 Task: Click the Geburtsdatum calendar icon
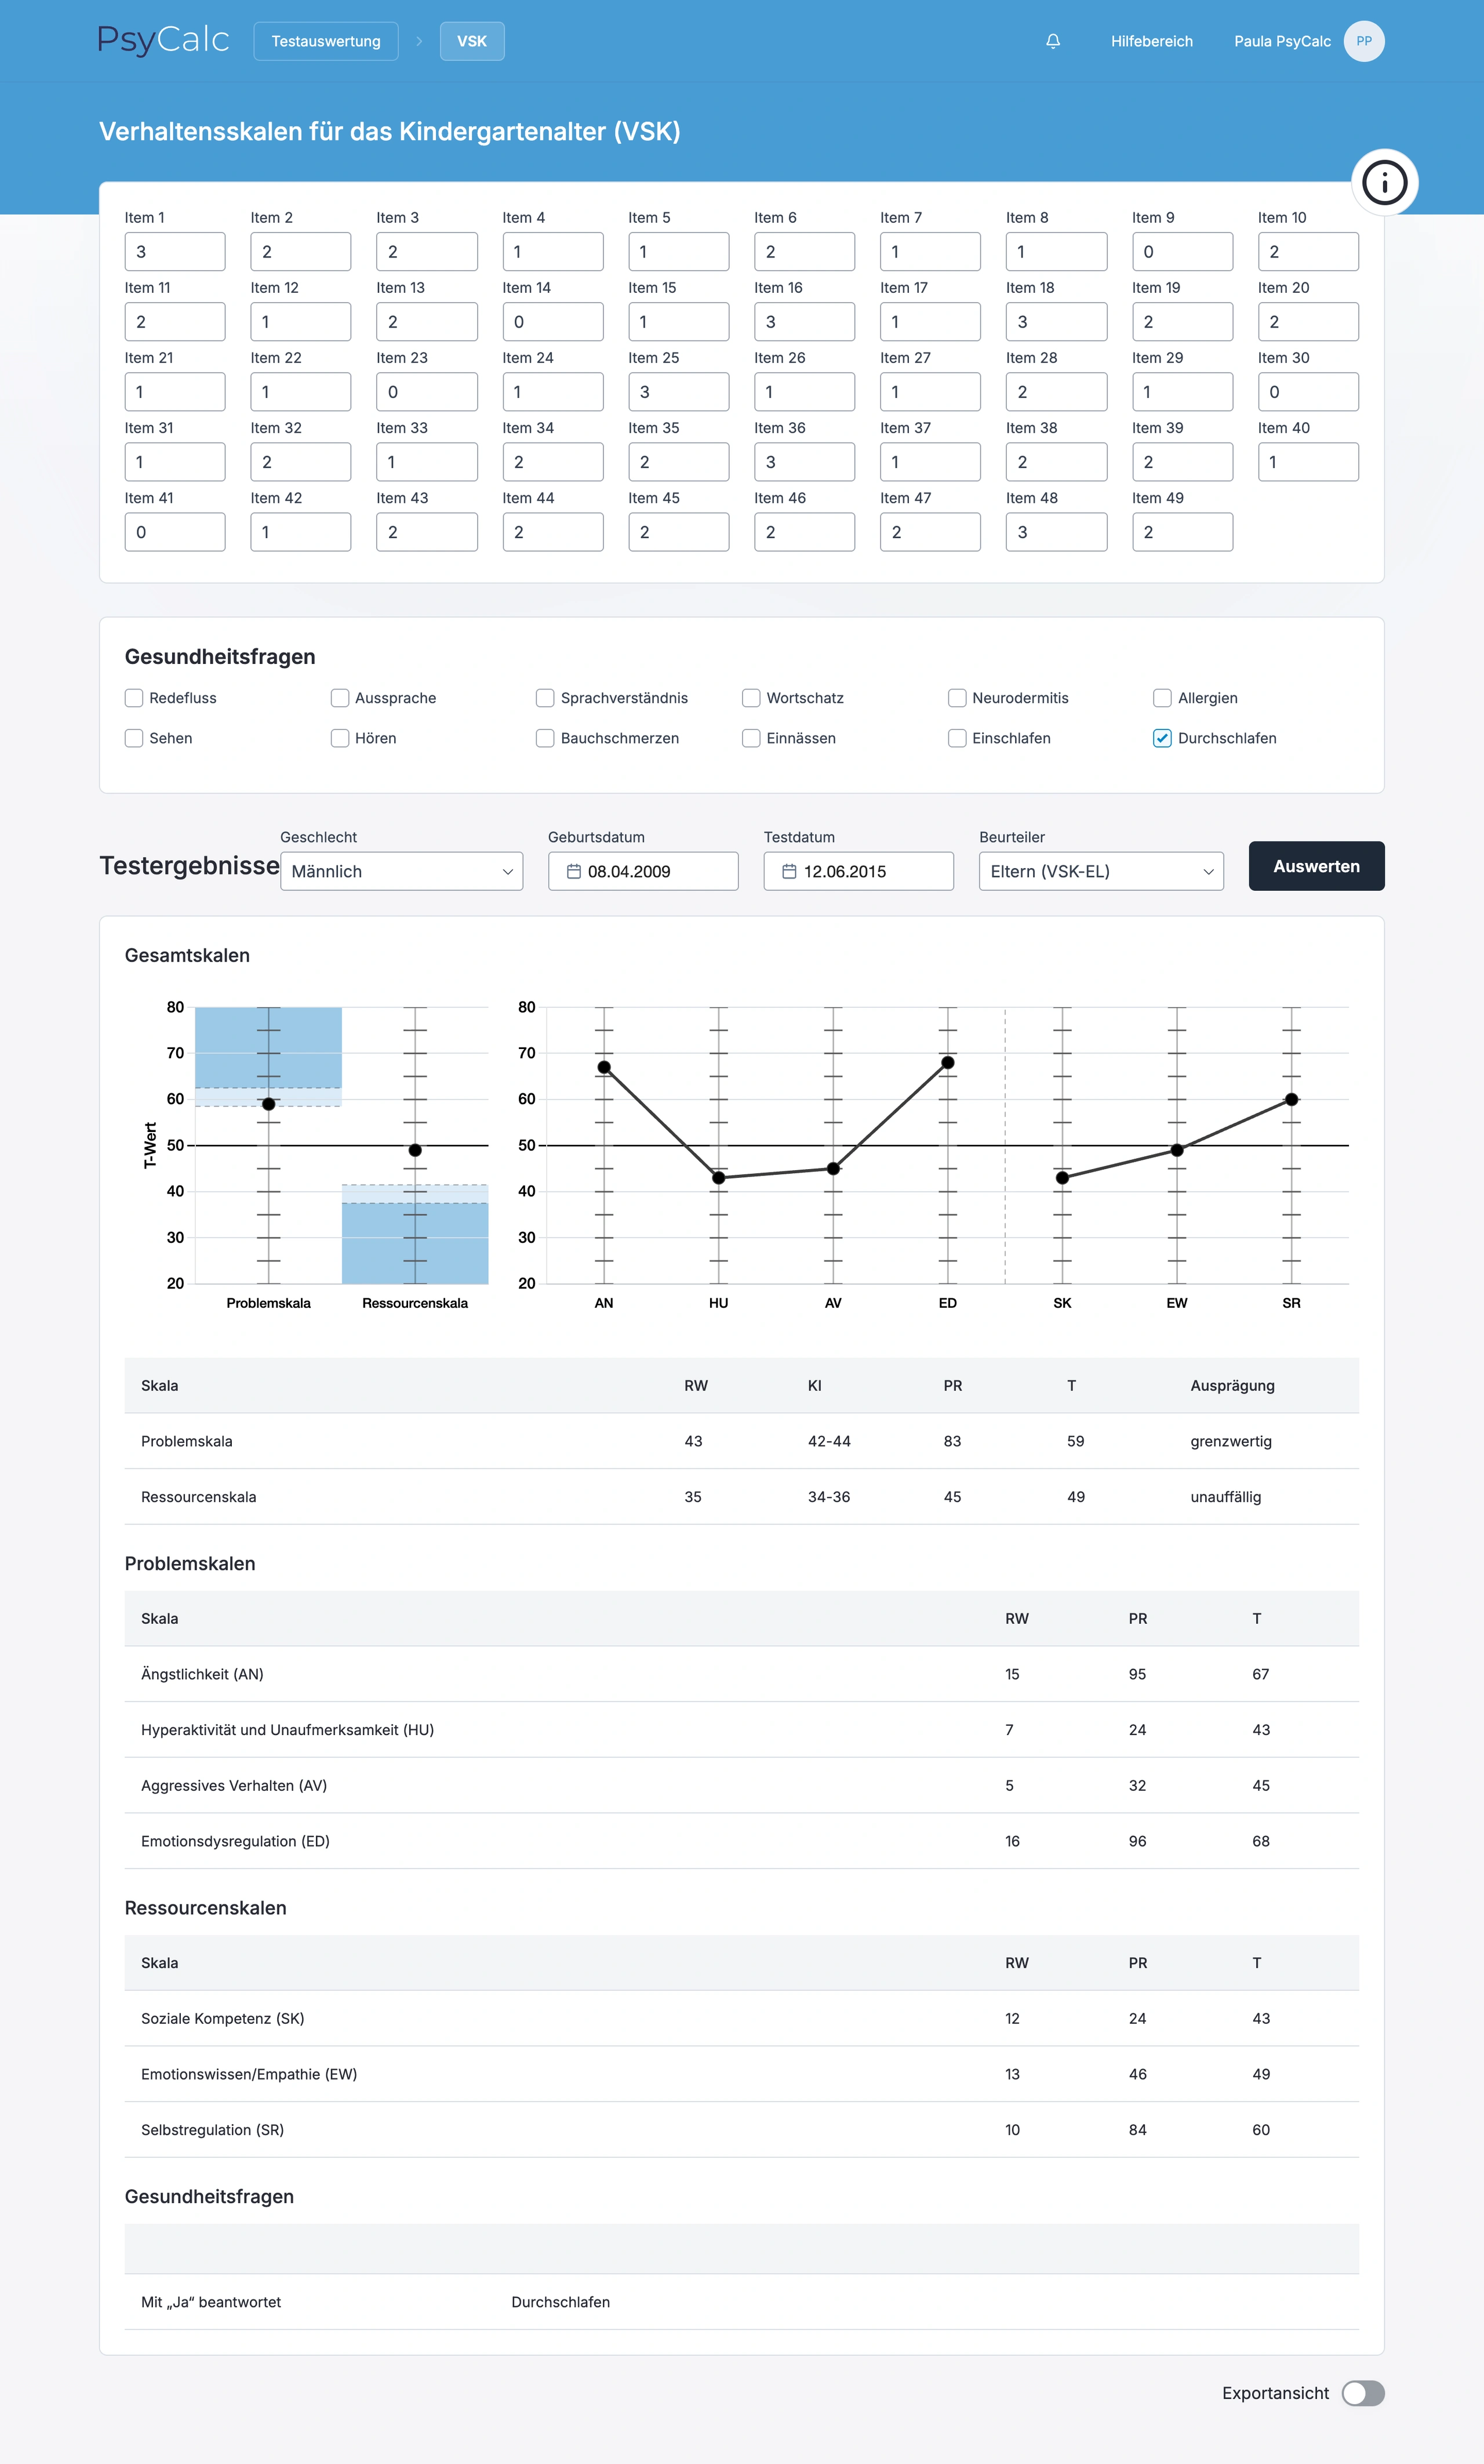tap(574, 871)
